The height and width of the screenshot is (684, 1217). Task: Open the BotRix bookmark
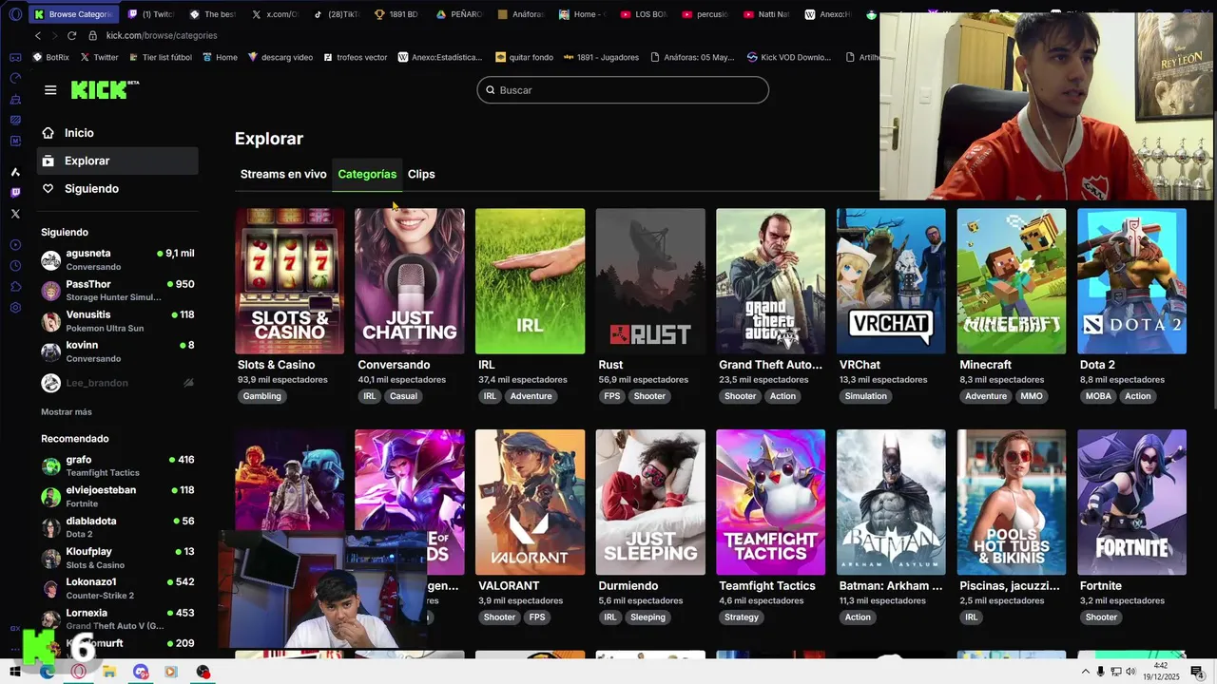51,57
